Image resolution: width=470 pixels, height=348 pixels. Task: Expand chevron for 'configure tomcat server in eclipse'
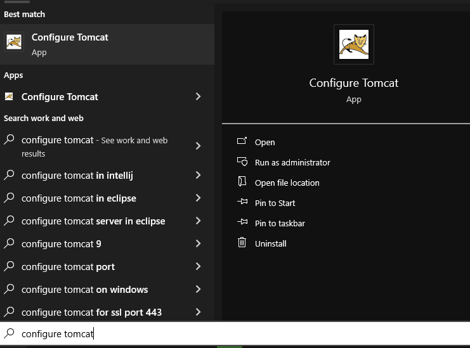(x=198, y=221)
